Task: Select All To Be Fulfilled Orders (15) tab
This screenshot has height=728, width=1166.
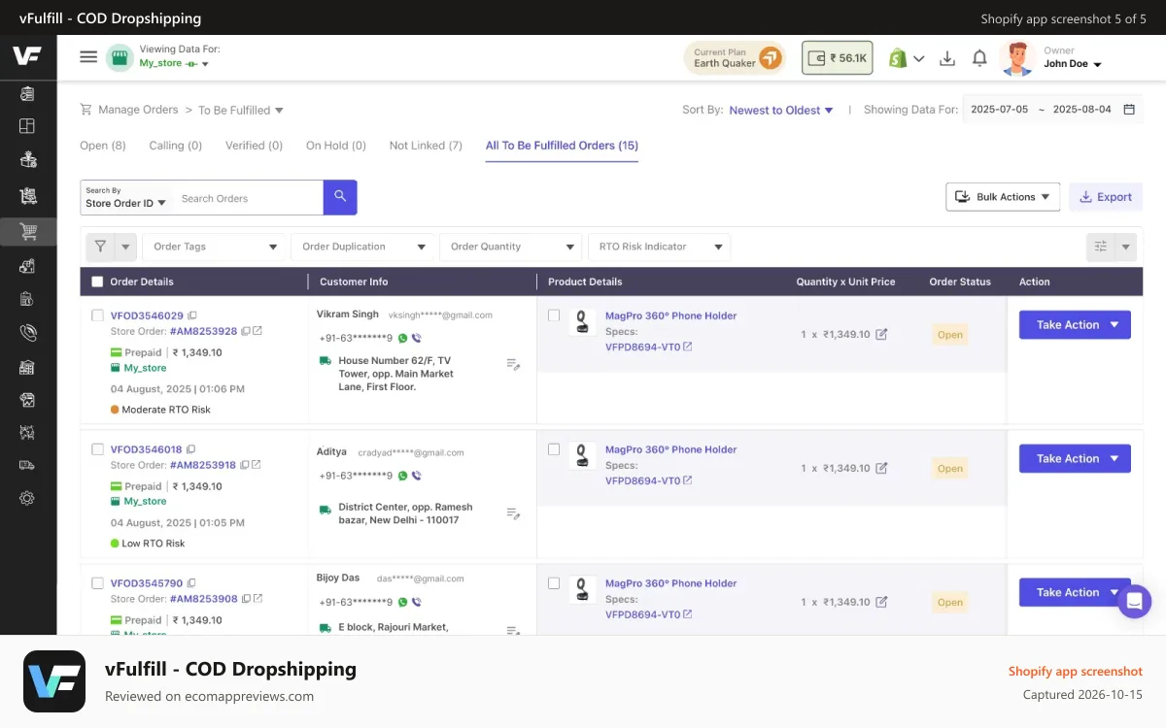Action: (562, 146)
